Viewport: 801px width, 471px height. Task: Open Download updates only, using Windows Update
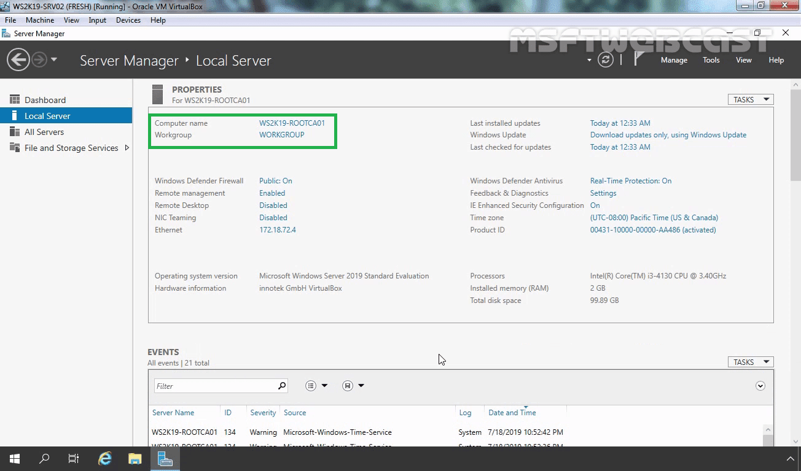tap(668, 135)
